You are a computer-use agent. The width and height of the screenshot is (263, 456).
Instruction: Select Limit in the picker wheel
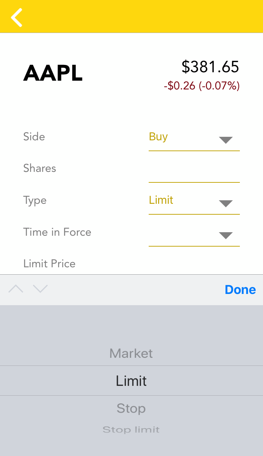point(131,381)
